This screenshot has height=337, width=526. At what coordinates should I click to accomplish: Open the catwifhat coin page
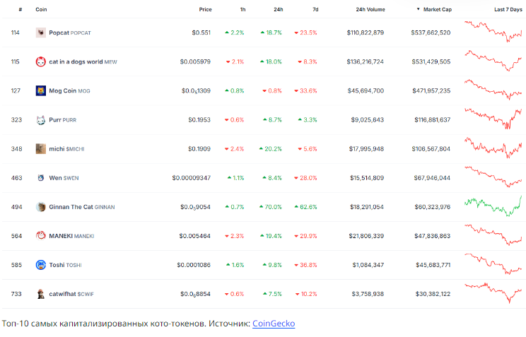pos(71,294)
